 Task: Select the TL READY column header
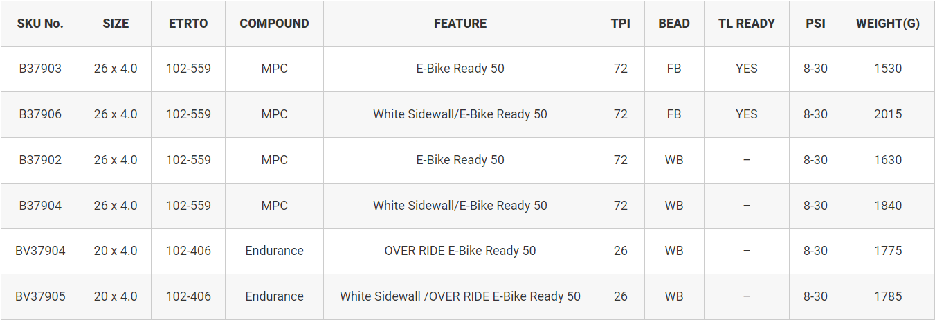point(747,24)
